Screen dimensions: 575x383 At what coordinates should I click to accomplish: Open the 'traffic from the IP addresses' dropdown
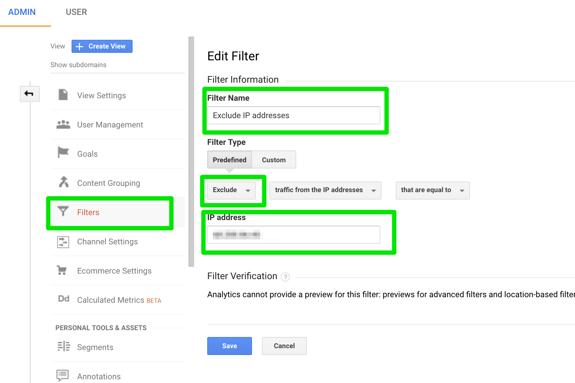(x=325, y=190)
